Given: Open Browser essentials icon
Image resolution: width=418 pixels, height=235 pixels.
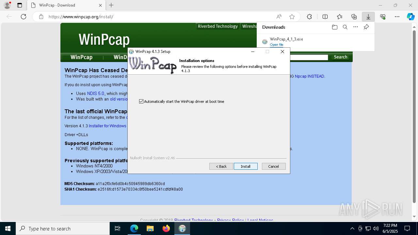Looking at the screenshot, I should [383, 17].
